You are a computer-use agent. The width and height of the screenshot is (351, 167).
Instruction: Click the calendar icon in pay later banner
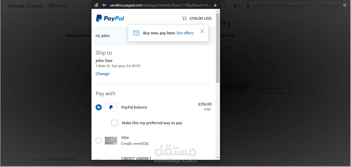(136, 33)
